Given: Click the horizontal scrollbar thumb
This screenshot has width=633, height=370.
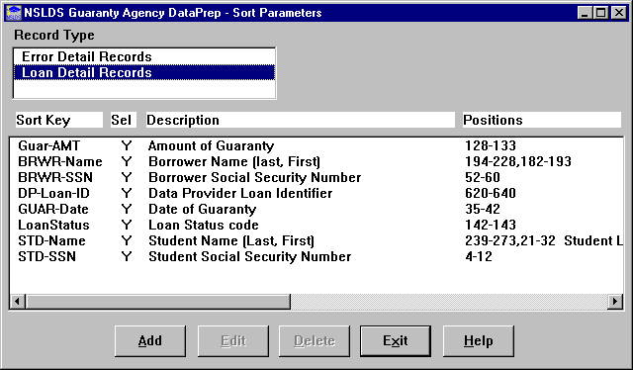Looking at the screenshot, I should [158, 302].
